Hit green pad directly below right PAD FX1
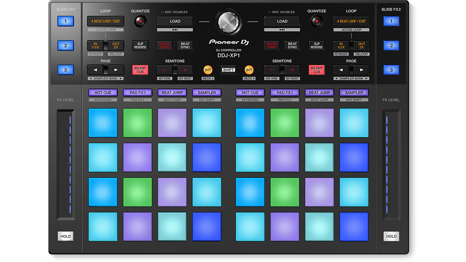This screenshot has height=262, width=466. pos(285,123)
